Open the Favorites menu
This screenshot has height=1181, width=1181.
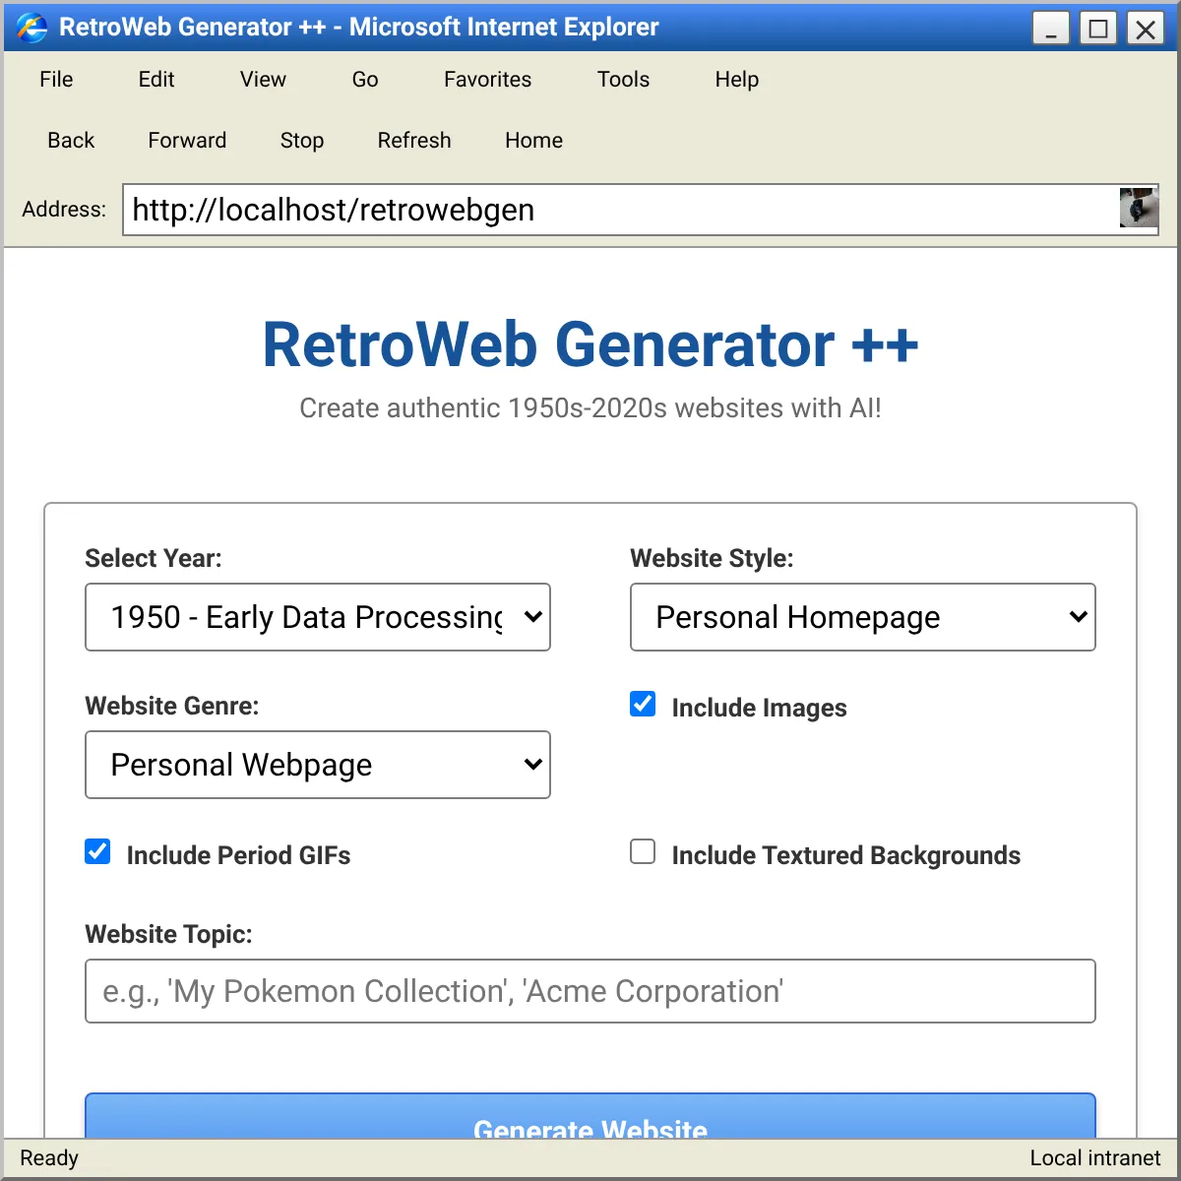tap(487, 80)
